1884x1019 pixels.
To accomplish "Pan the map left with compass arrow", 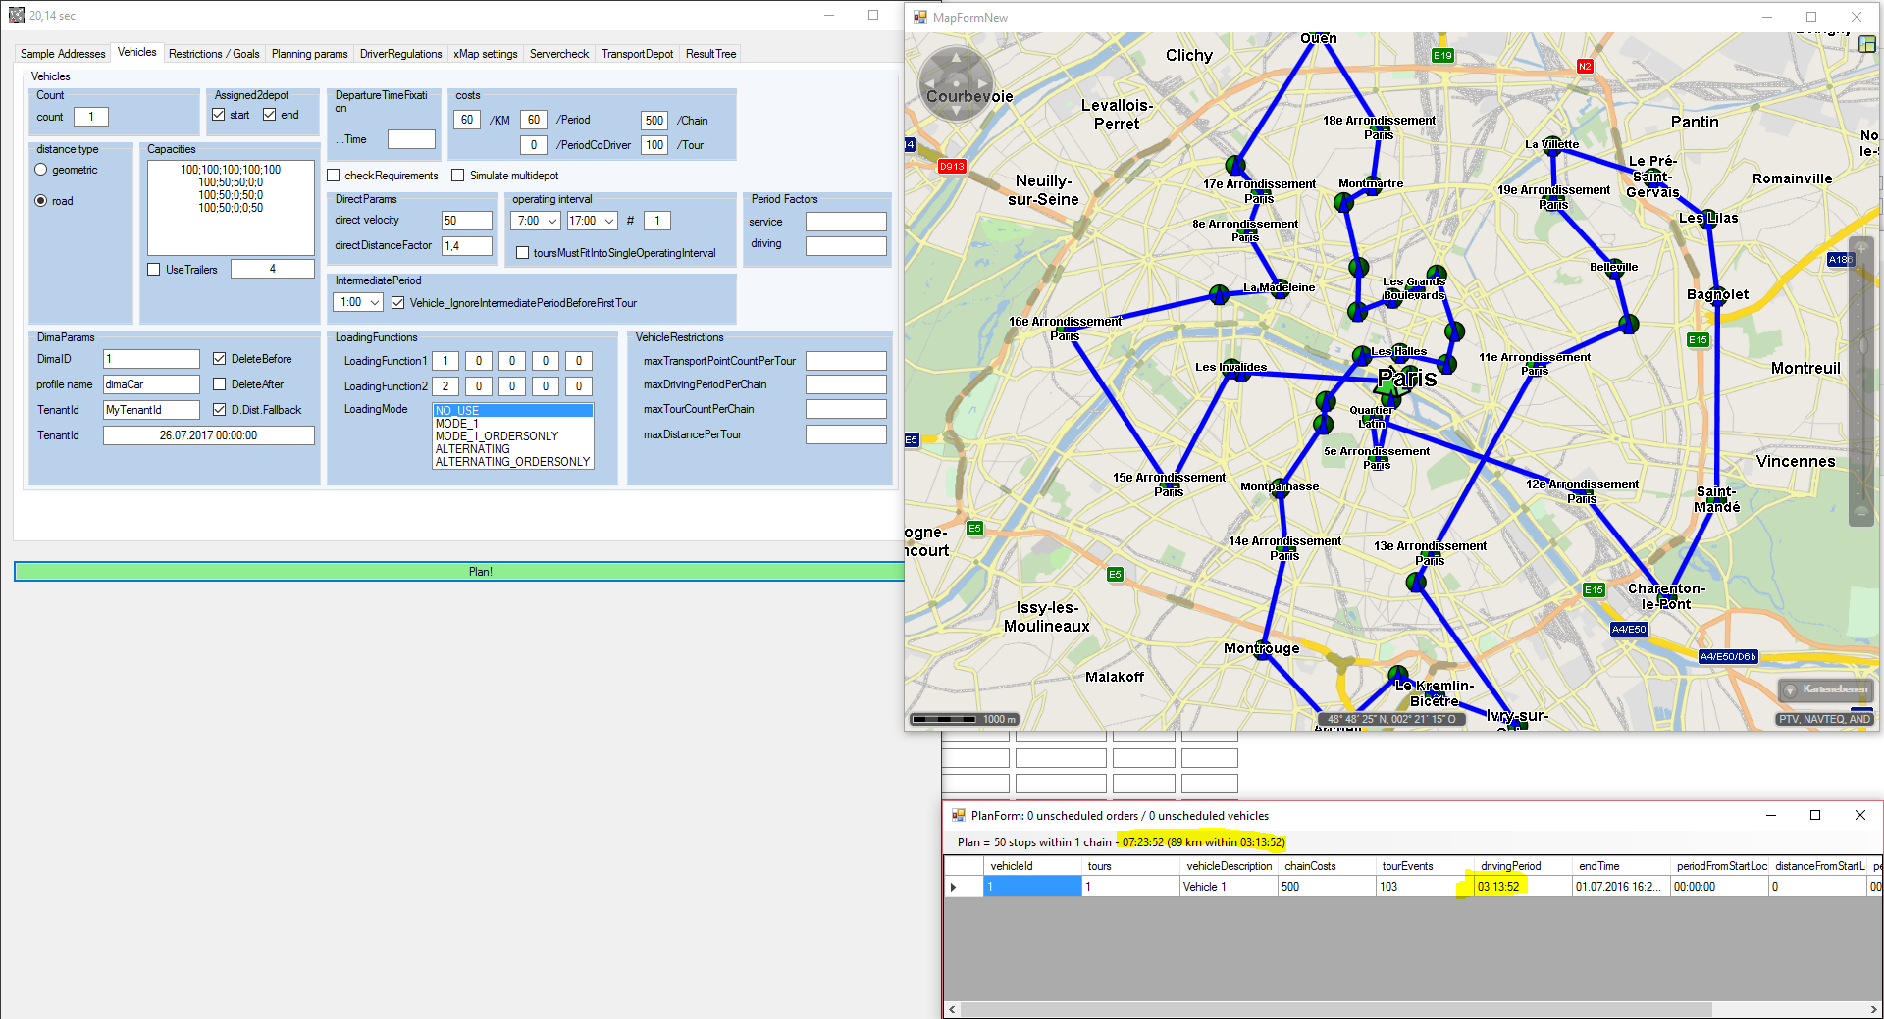I will pyautogui.click(x=930, y=83).
